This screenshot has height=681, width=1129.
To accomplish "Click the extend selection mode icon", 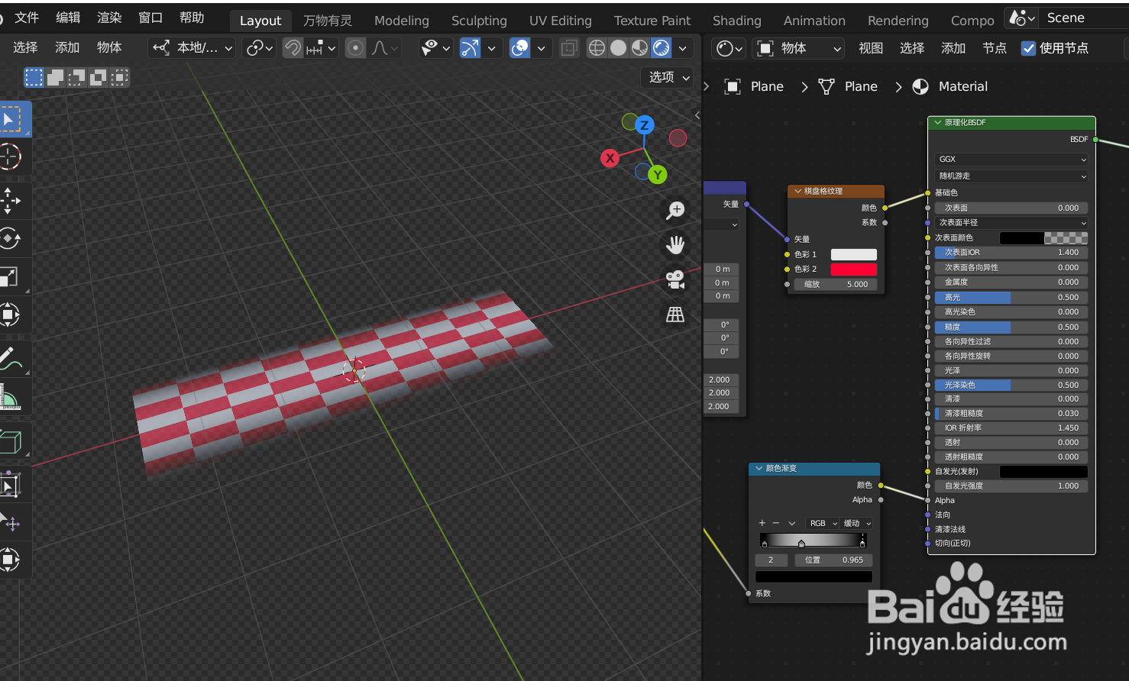I will (56, 77).
